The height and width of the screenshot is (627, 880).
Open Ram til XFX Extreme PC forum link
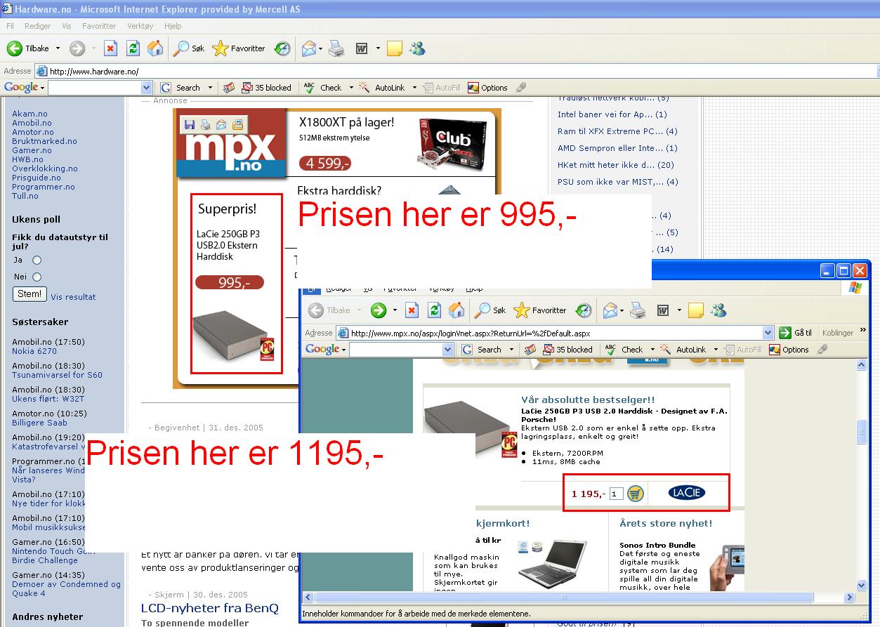tap(617, 131)
